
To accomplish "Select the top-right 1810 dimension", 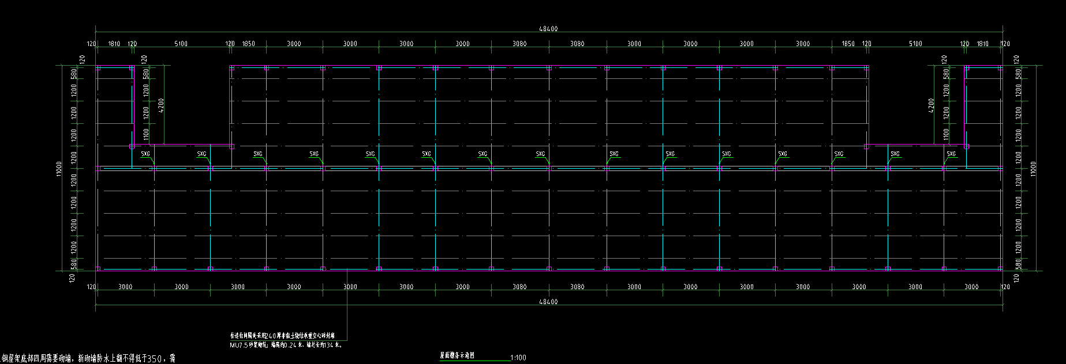I will [x=982, y=44].
